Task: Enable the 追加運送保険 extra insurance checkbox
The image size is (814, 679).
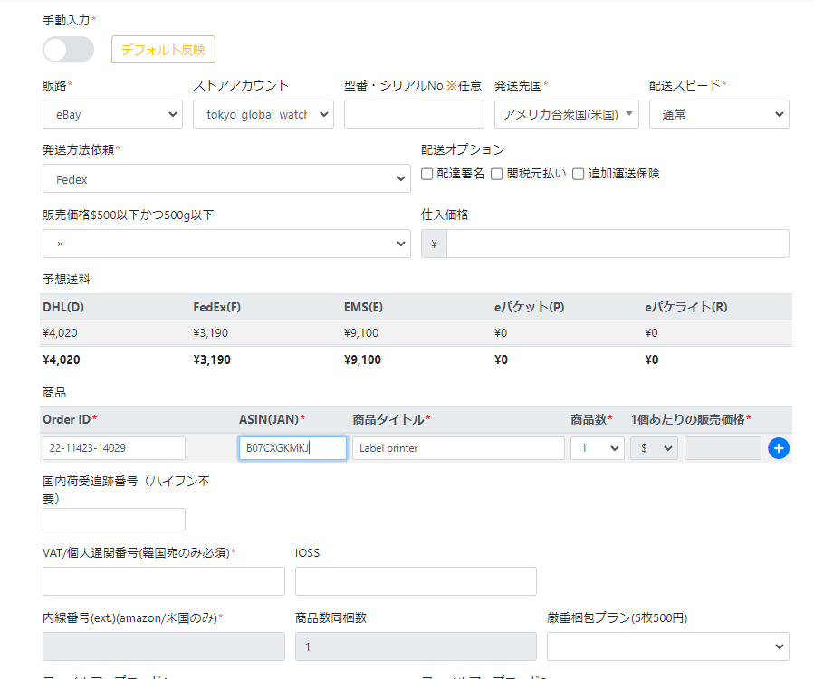Action: pyautogui.click(x=578, y=174)
